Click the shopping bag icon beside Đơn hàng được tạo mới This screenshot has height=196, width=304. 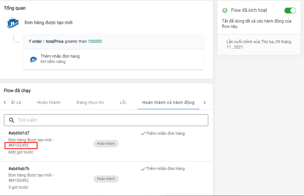[13, 23]
